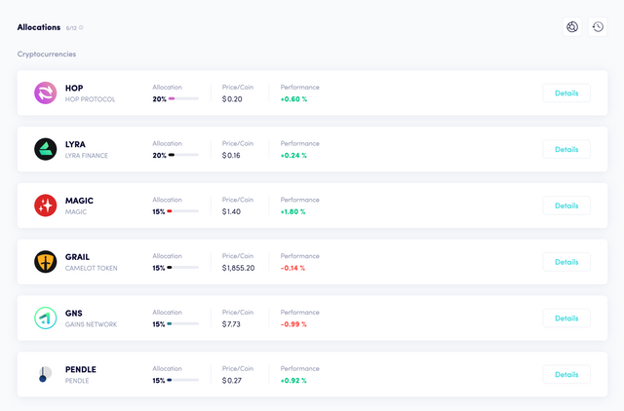Screen dimensions: 624x411
Task: Click the $0.20 HOP price
Action: [232, 99]
